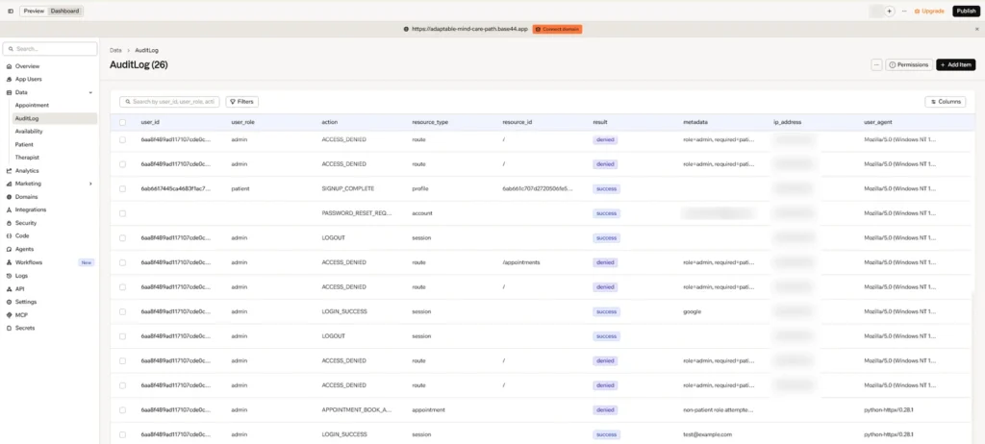The width and height of the screenshot is (985, 444).
Task: Open Security via its lock icon
Action: click(9, 223)
